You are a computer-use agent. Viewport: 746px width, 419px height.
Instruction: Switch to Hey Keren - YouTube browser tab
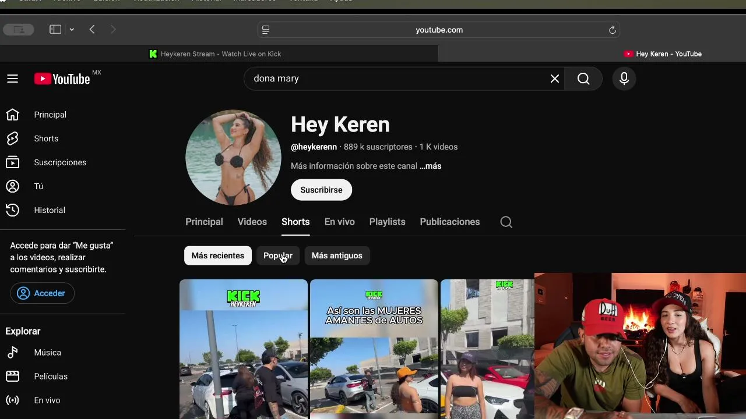pyautogui.click(x=592, y=54)
